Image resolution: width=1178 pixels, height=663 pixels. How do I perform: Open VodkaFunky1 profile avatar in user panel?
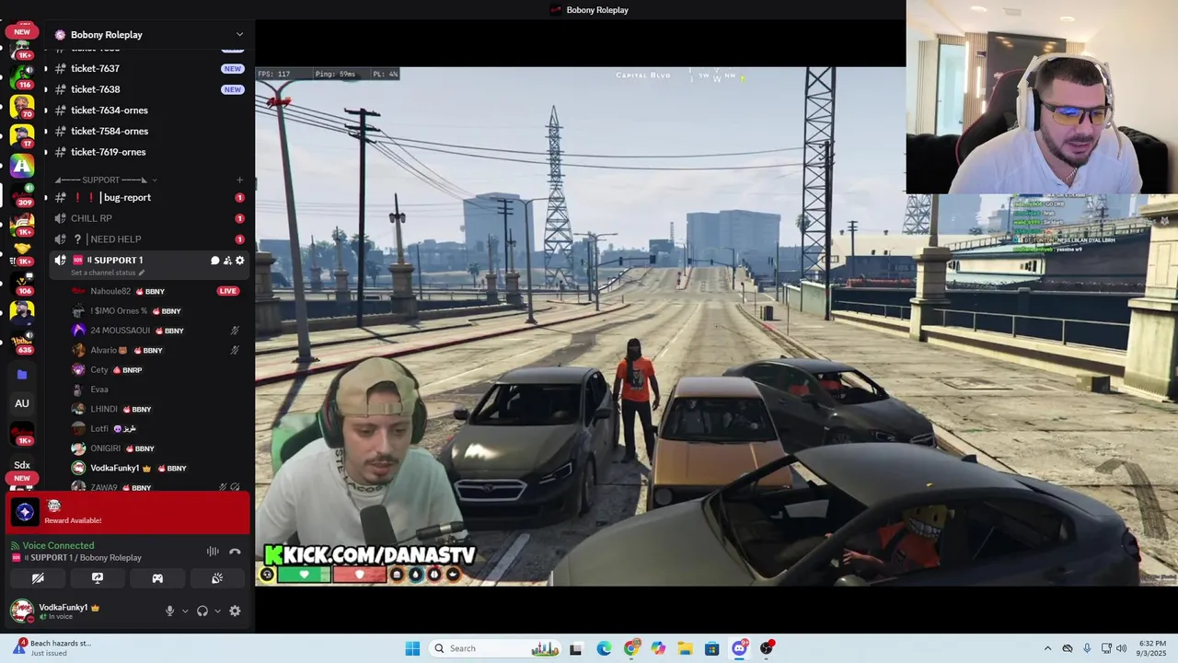21,611
